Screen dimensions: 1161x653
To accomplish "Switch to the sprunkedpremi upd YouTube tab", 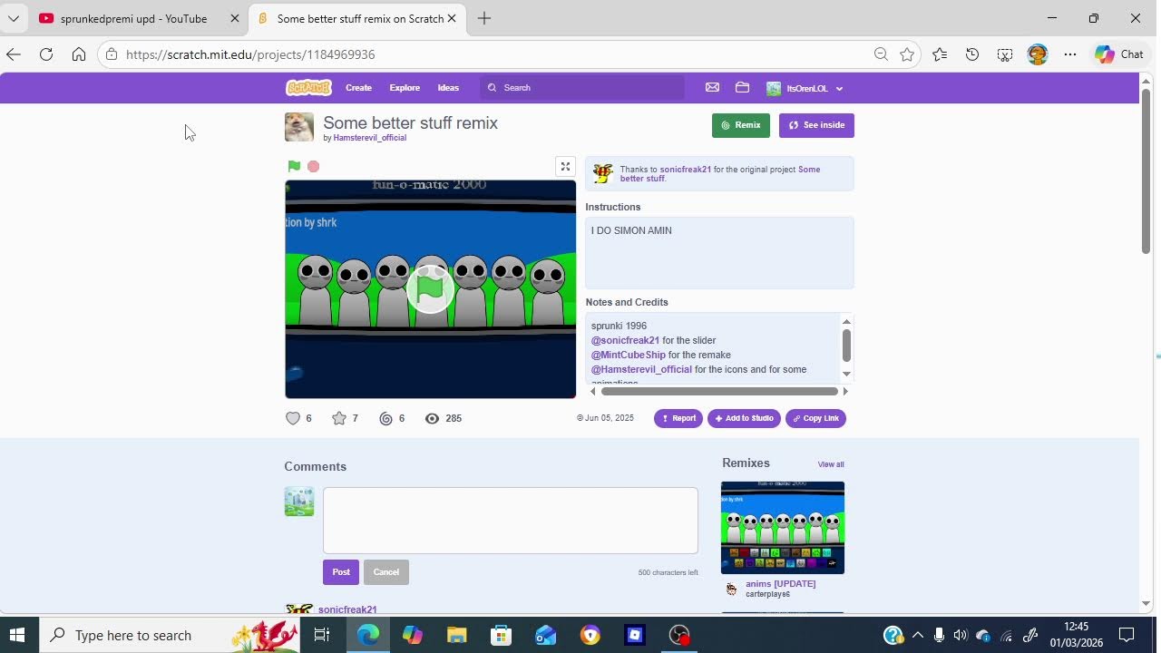I will point(134,18).
